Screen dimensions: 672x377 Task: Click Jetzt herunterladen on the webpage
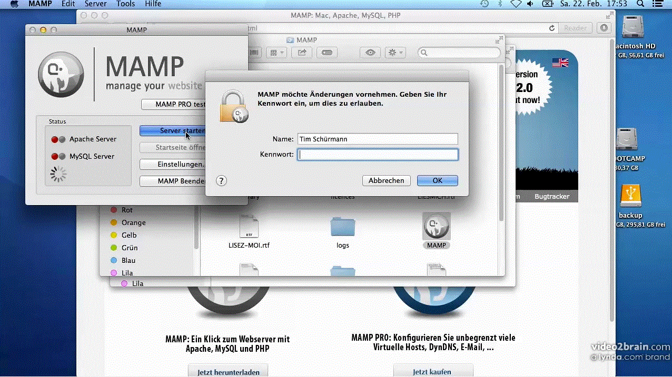point(228,371)
